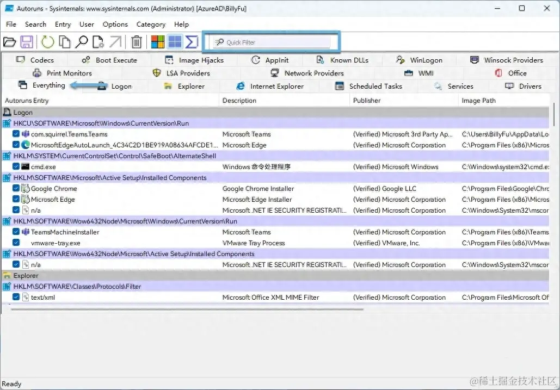Click inside the Quick Filter field
Viewport: 560px width, 390px height.
click(x=272, y=42)
